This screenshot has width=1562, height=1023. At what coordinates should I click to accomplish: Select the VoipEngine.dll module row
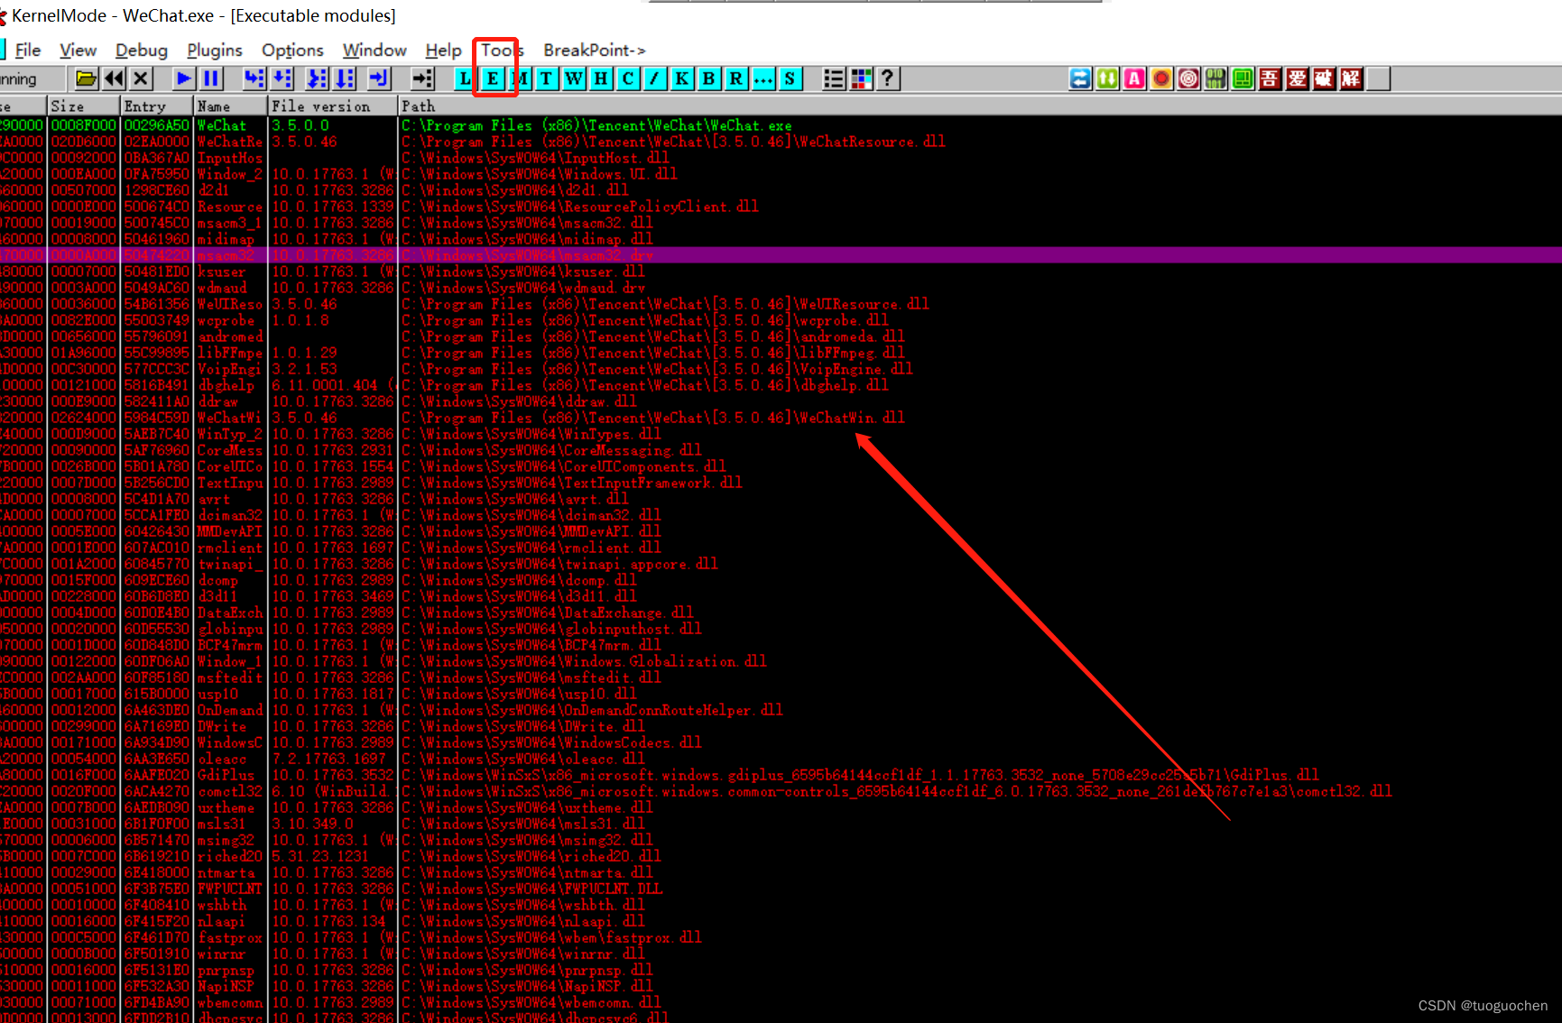pyautogui.click(x=781, y=369)
